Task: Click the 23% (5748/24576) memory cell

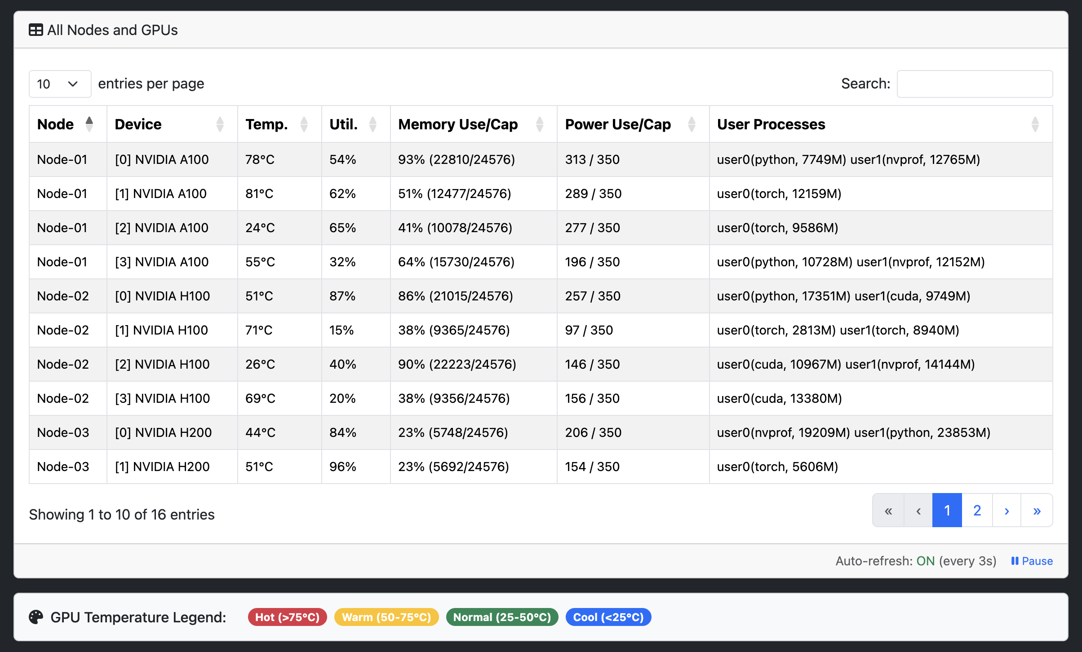Action: click(474, 432)
